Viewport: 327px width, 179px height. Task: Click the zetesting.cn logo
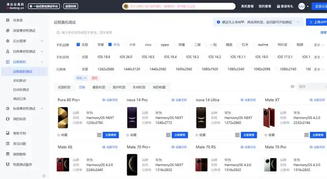(x=15, y=6)
